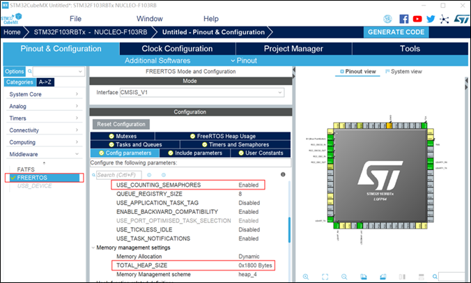Click the Options button

(15, 72)
